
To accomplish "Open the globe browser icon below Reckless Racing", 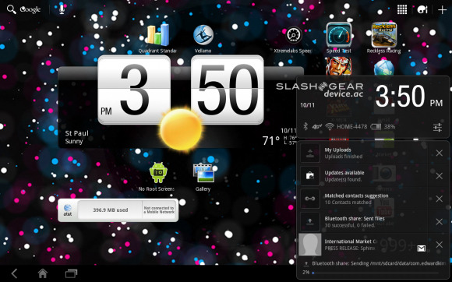I will pos(384,69).
